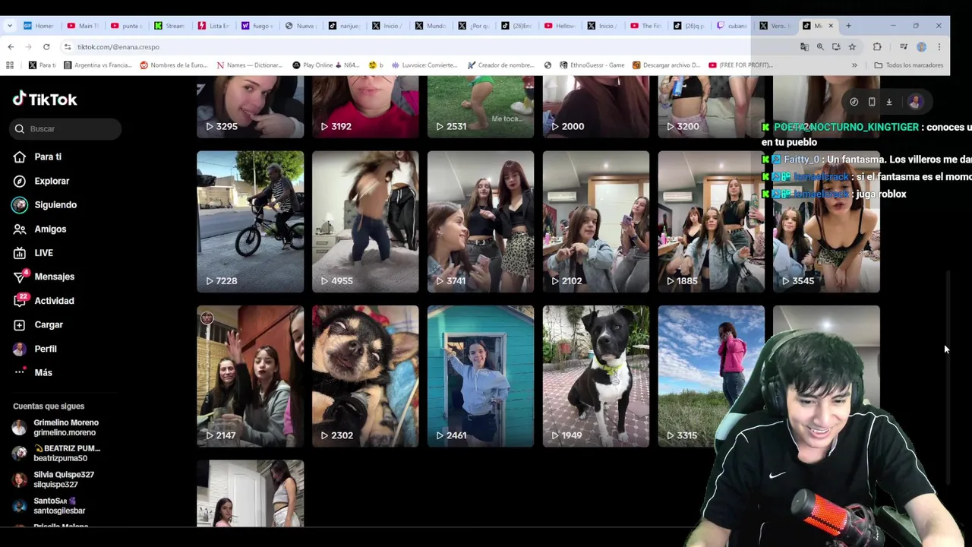Open video with 2102 views
Viewport: 972px width, 547px height.
click(596, 222)
